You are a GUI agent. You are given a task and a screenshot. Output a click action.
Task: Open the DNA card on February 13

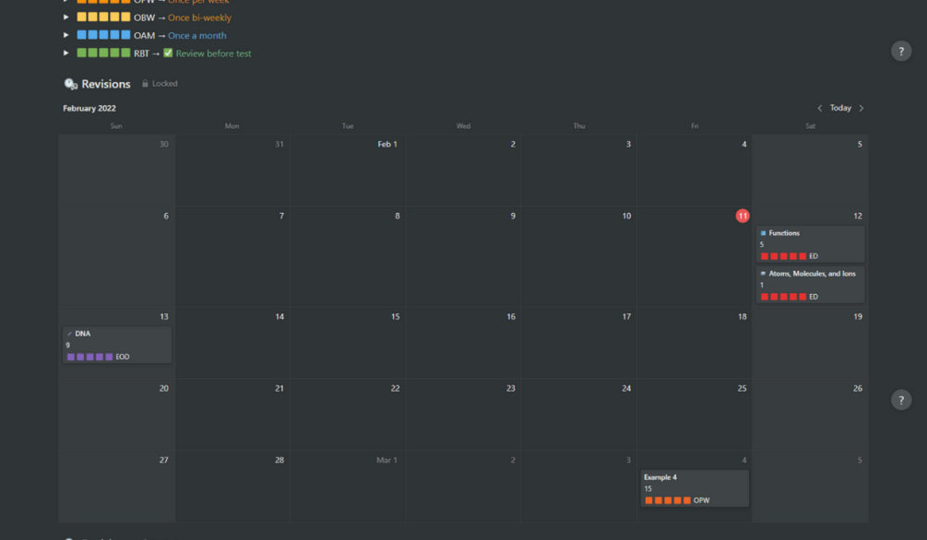(117, 345)
